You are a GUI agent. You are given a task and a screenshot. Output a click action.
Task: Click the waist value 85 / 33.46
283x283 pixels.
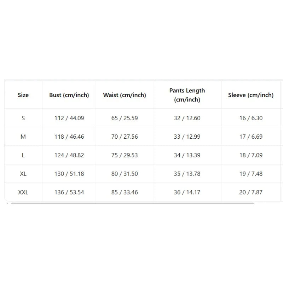pyautogui.click(x=125, y=192)
